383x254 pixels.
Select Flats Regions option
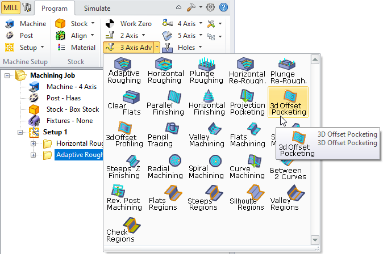(165, 198)
